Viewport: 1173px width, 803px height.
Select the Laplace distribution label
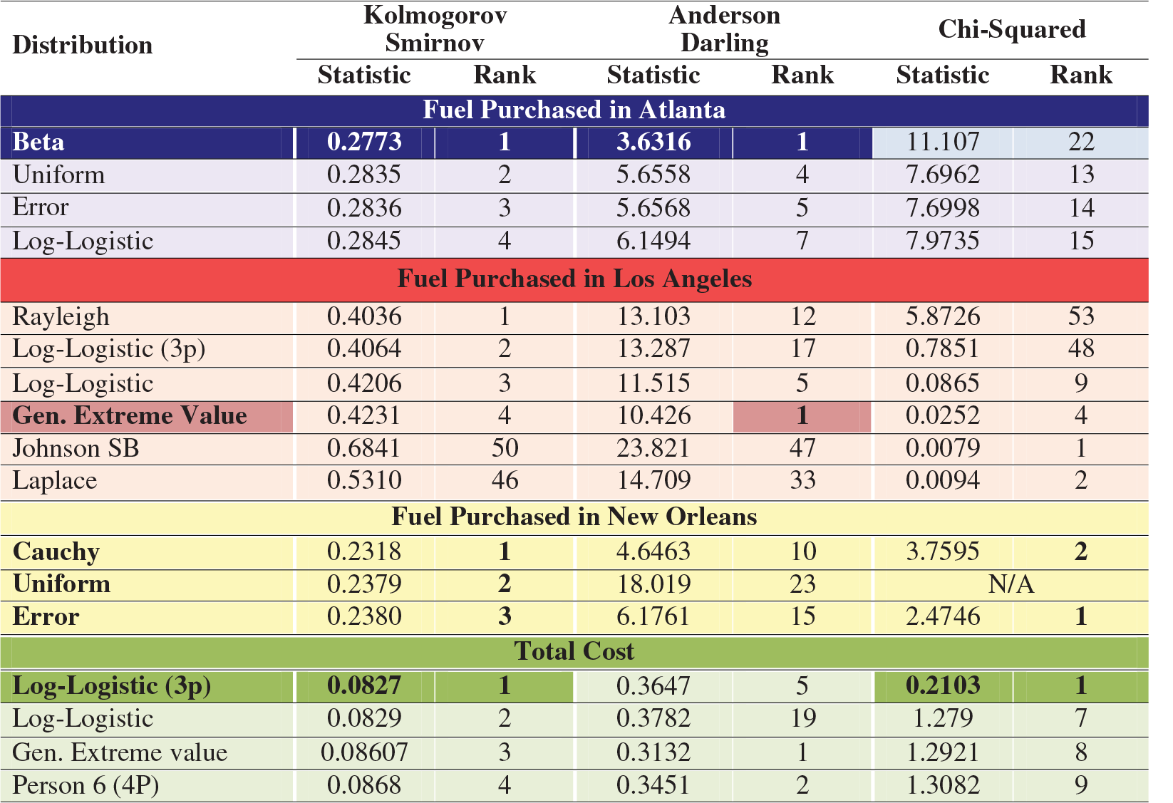pyautogui.click(x=55, y=480)
